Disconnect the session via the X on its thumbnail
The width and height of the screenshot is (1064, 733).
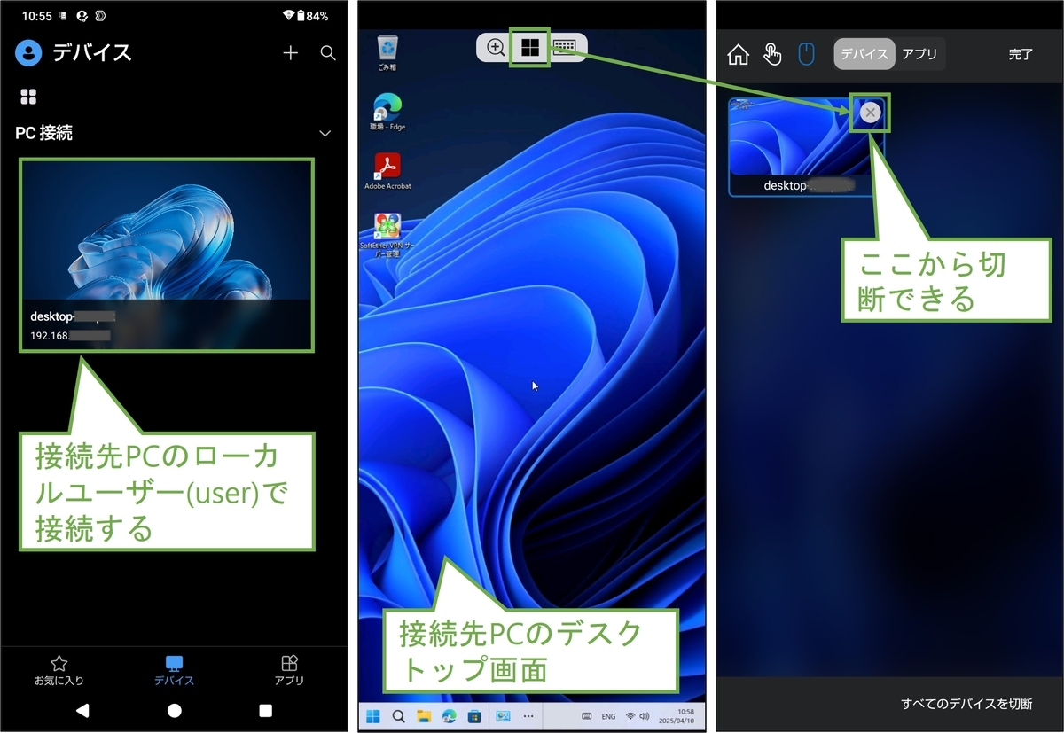871,112
